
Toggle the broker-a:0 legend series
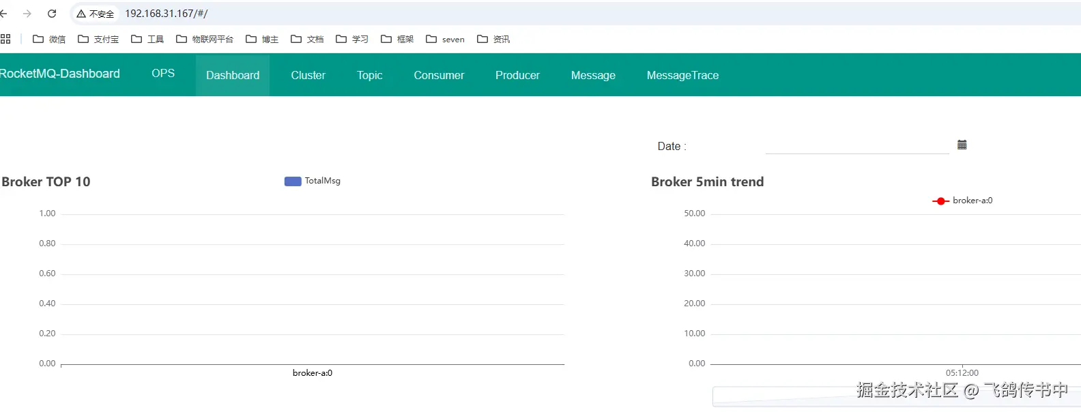click(x=962, y=201)
